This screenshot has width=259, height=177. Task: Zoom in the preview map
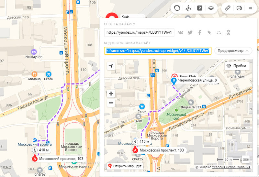coord(111,94)
